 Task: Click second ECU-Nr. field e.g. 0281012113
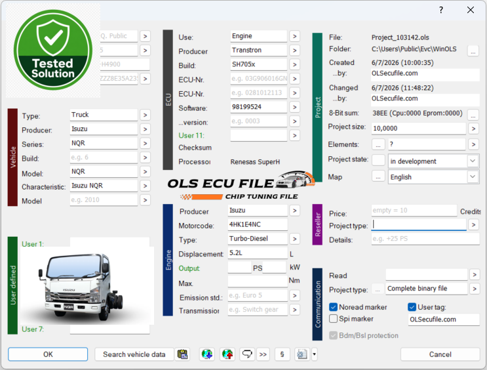[259, 93]
